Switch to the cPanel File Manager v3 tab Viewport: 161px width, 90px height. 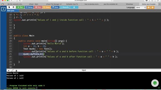tap(54, 4)
